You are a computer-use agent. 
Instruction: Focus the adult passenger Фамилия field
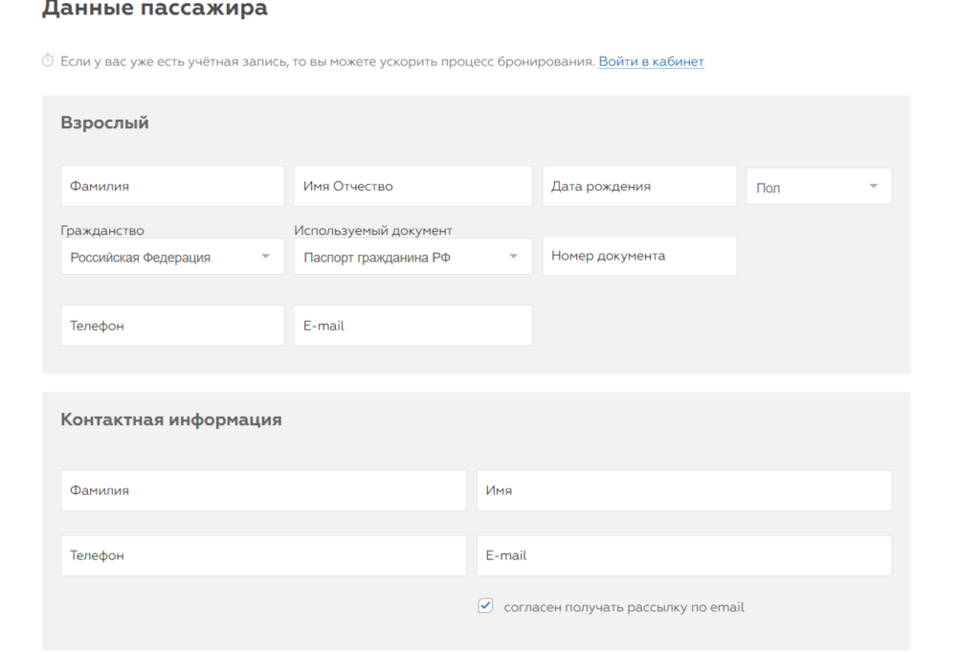[172, 187]
